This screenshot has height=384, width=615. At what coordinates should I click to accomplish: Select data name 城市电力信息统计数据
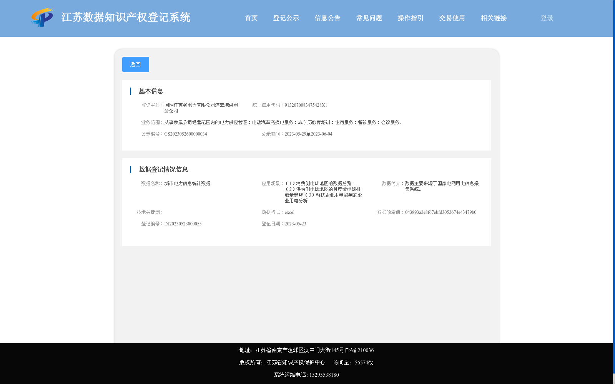[187, 184]
